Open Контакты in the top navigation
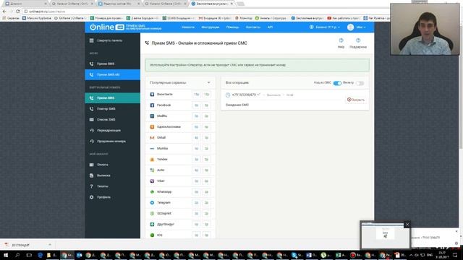The height and width of the screenshot is (260, 463). pos(253,27)
